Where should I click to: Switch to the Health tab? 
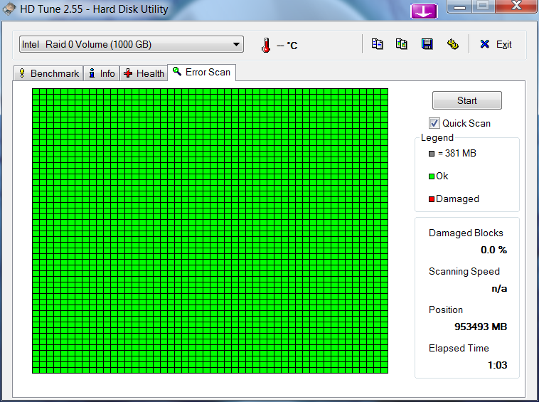[143, 73]
